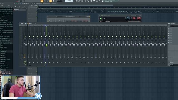Click the master track volume fader
This screenshot has width=178, height=100.
tap(26, 45)
